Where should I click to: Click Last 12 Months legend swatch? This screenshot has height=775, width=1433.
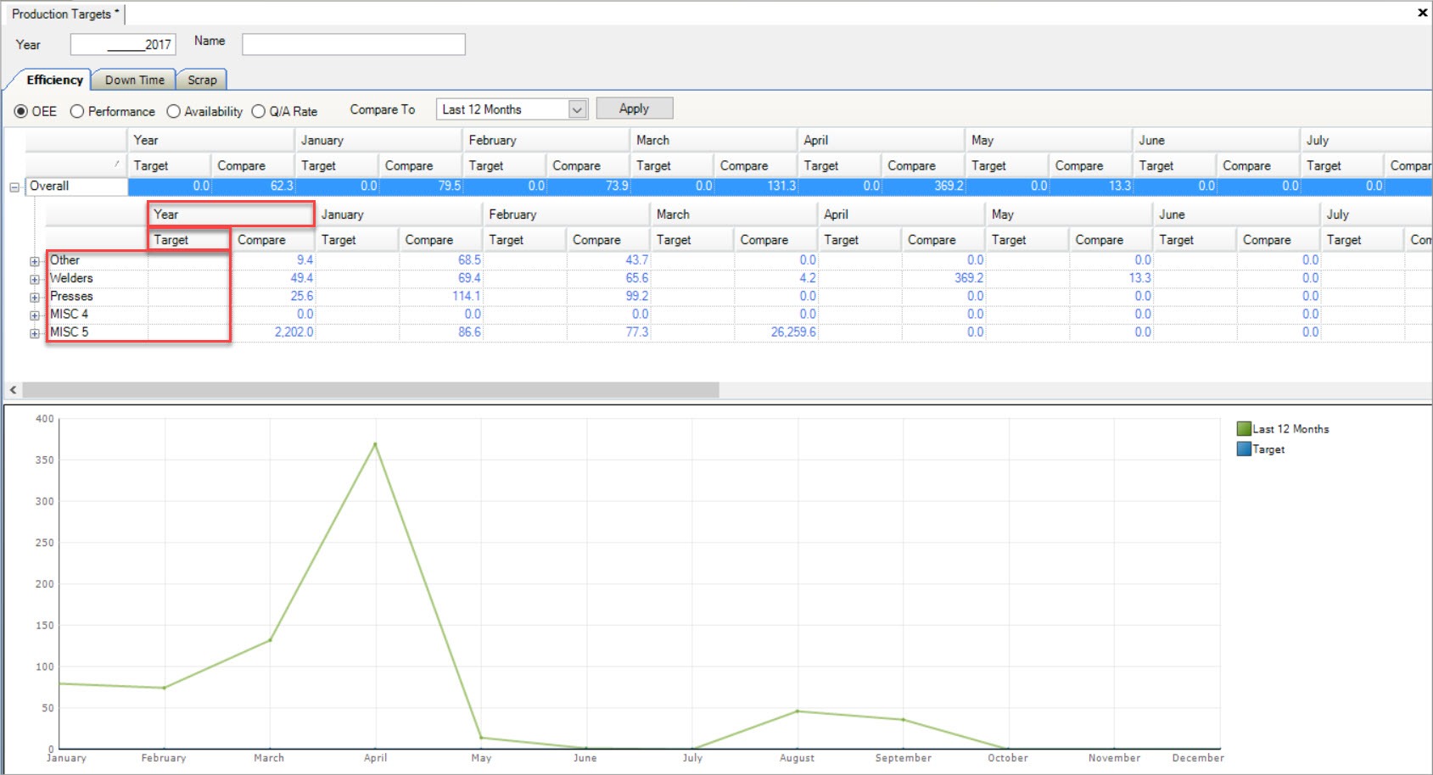coord(1244,429)
